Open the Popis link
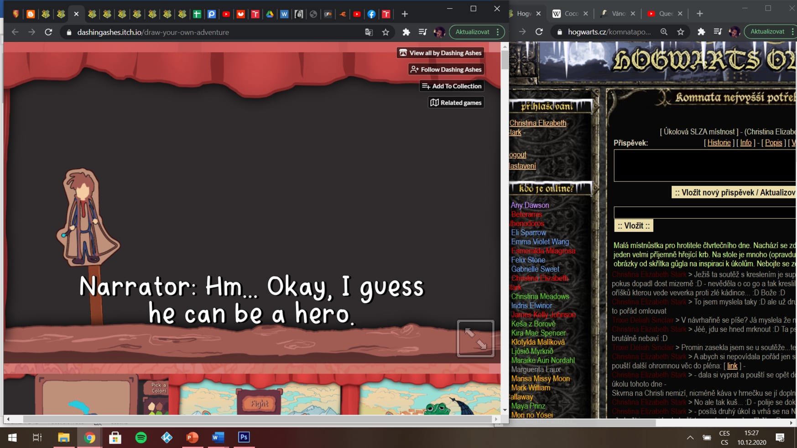Image resolution: width=797 pixels, height=448 pixels. pos(773,143)
